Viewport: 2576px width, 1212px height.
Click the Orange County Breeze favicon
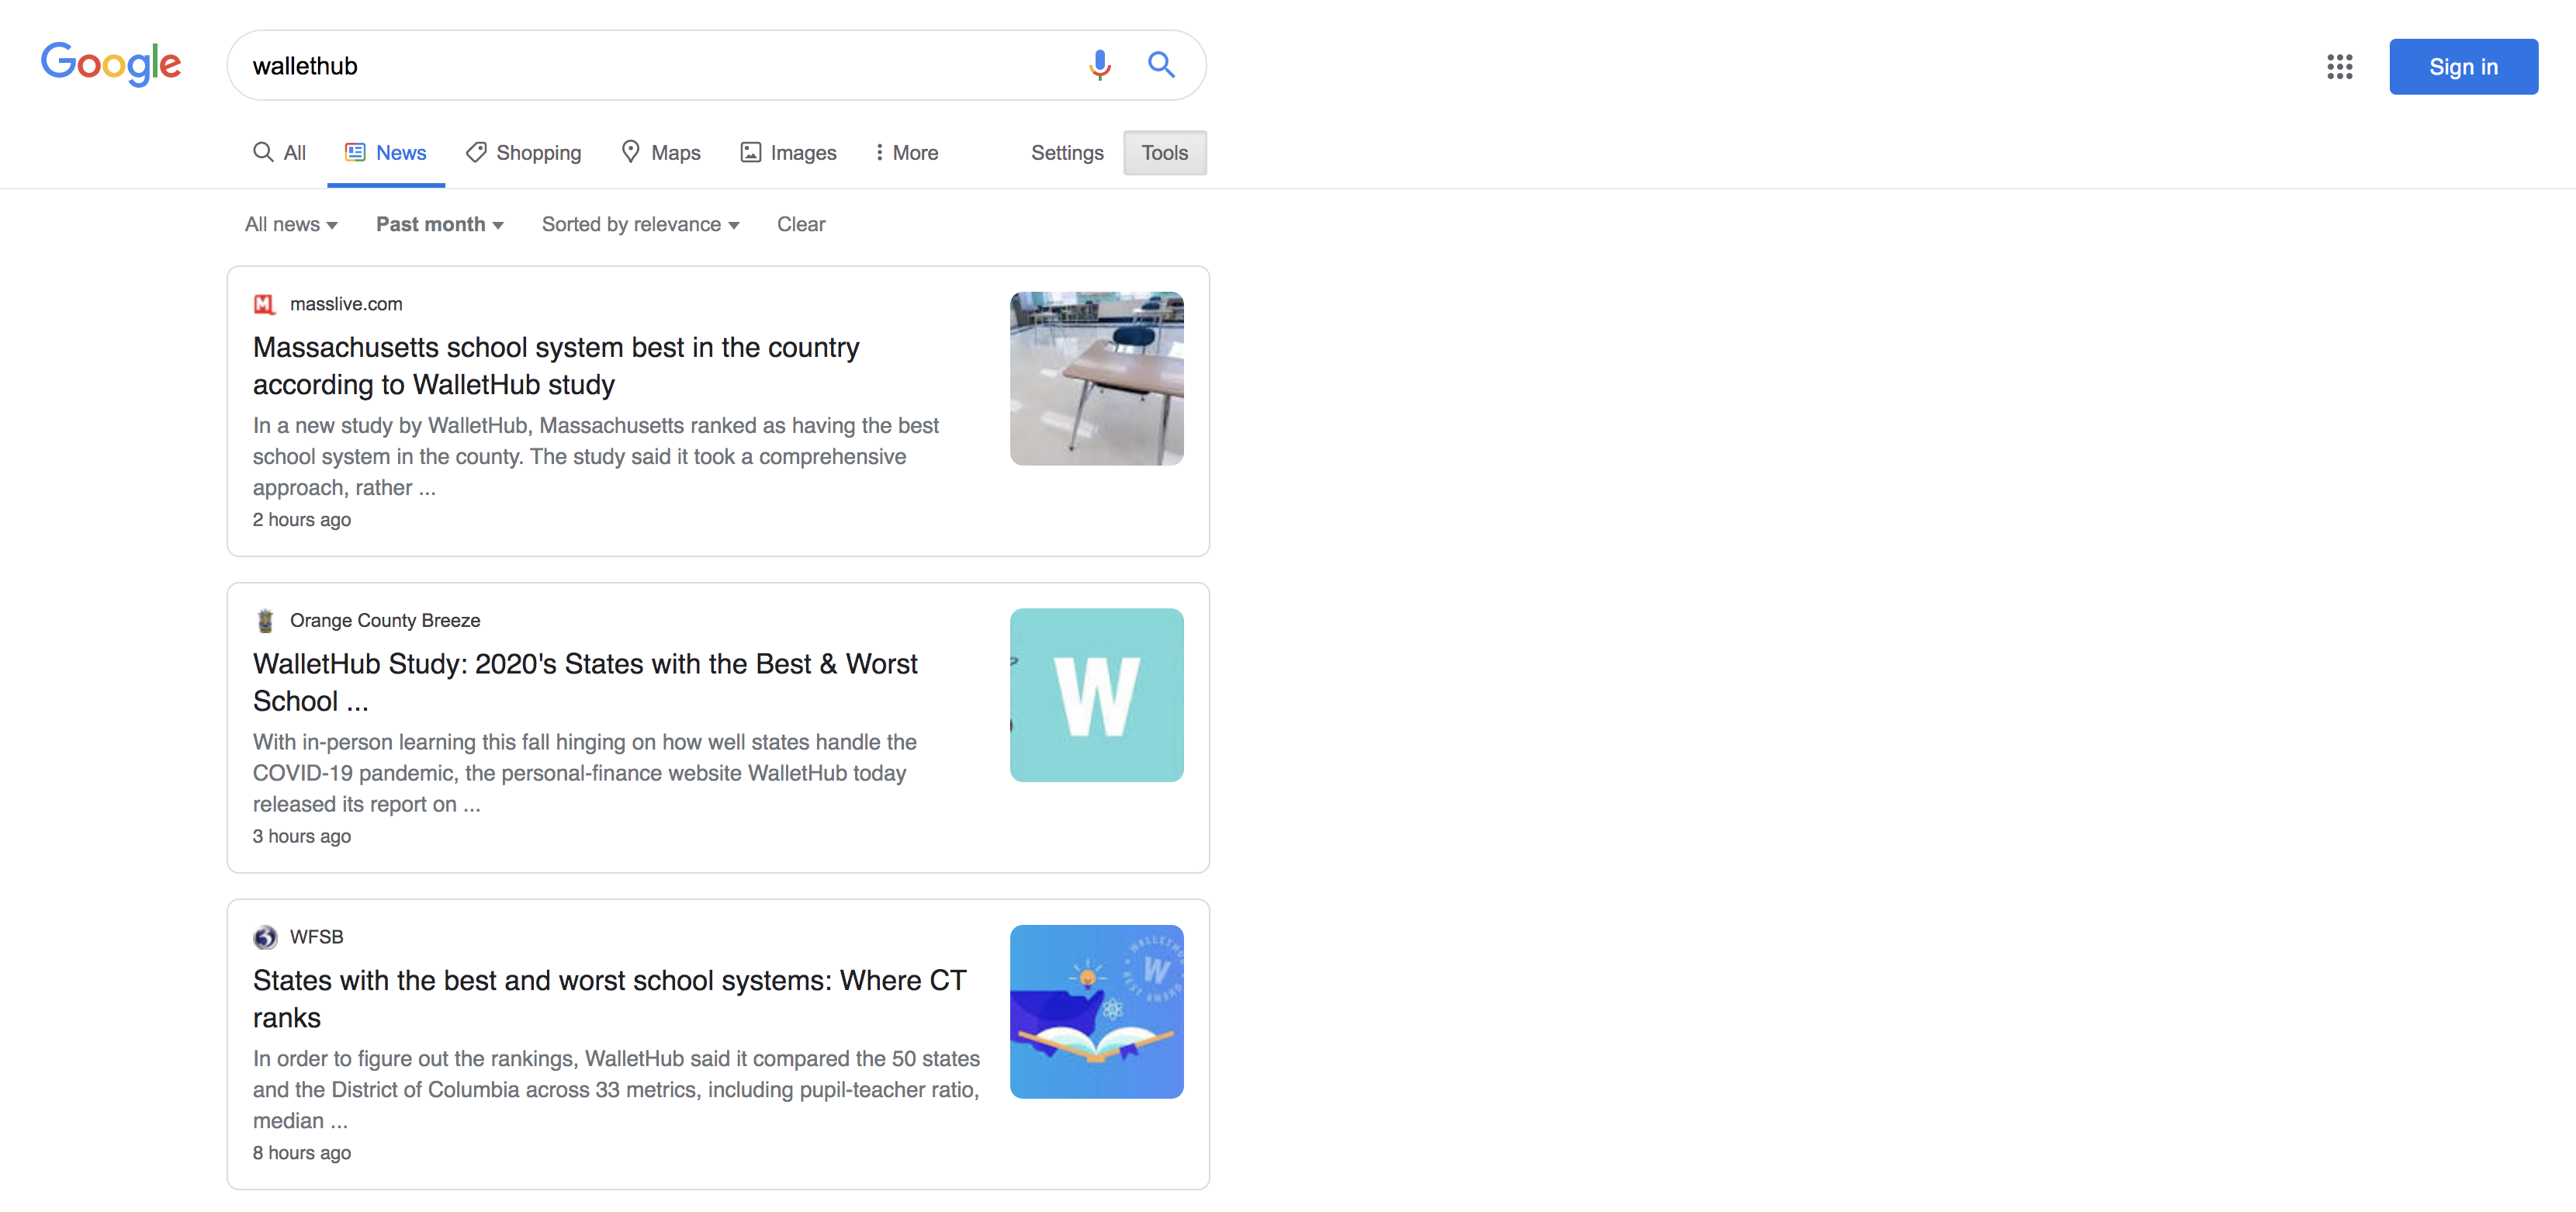point(265,621)
